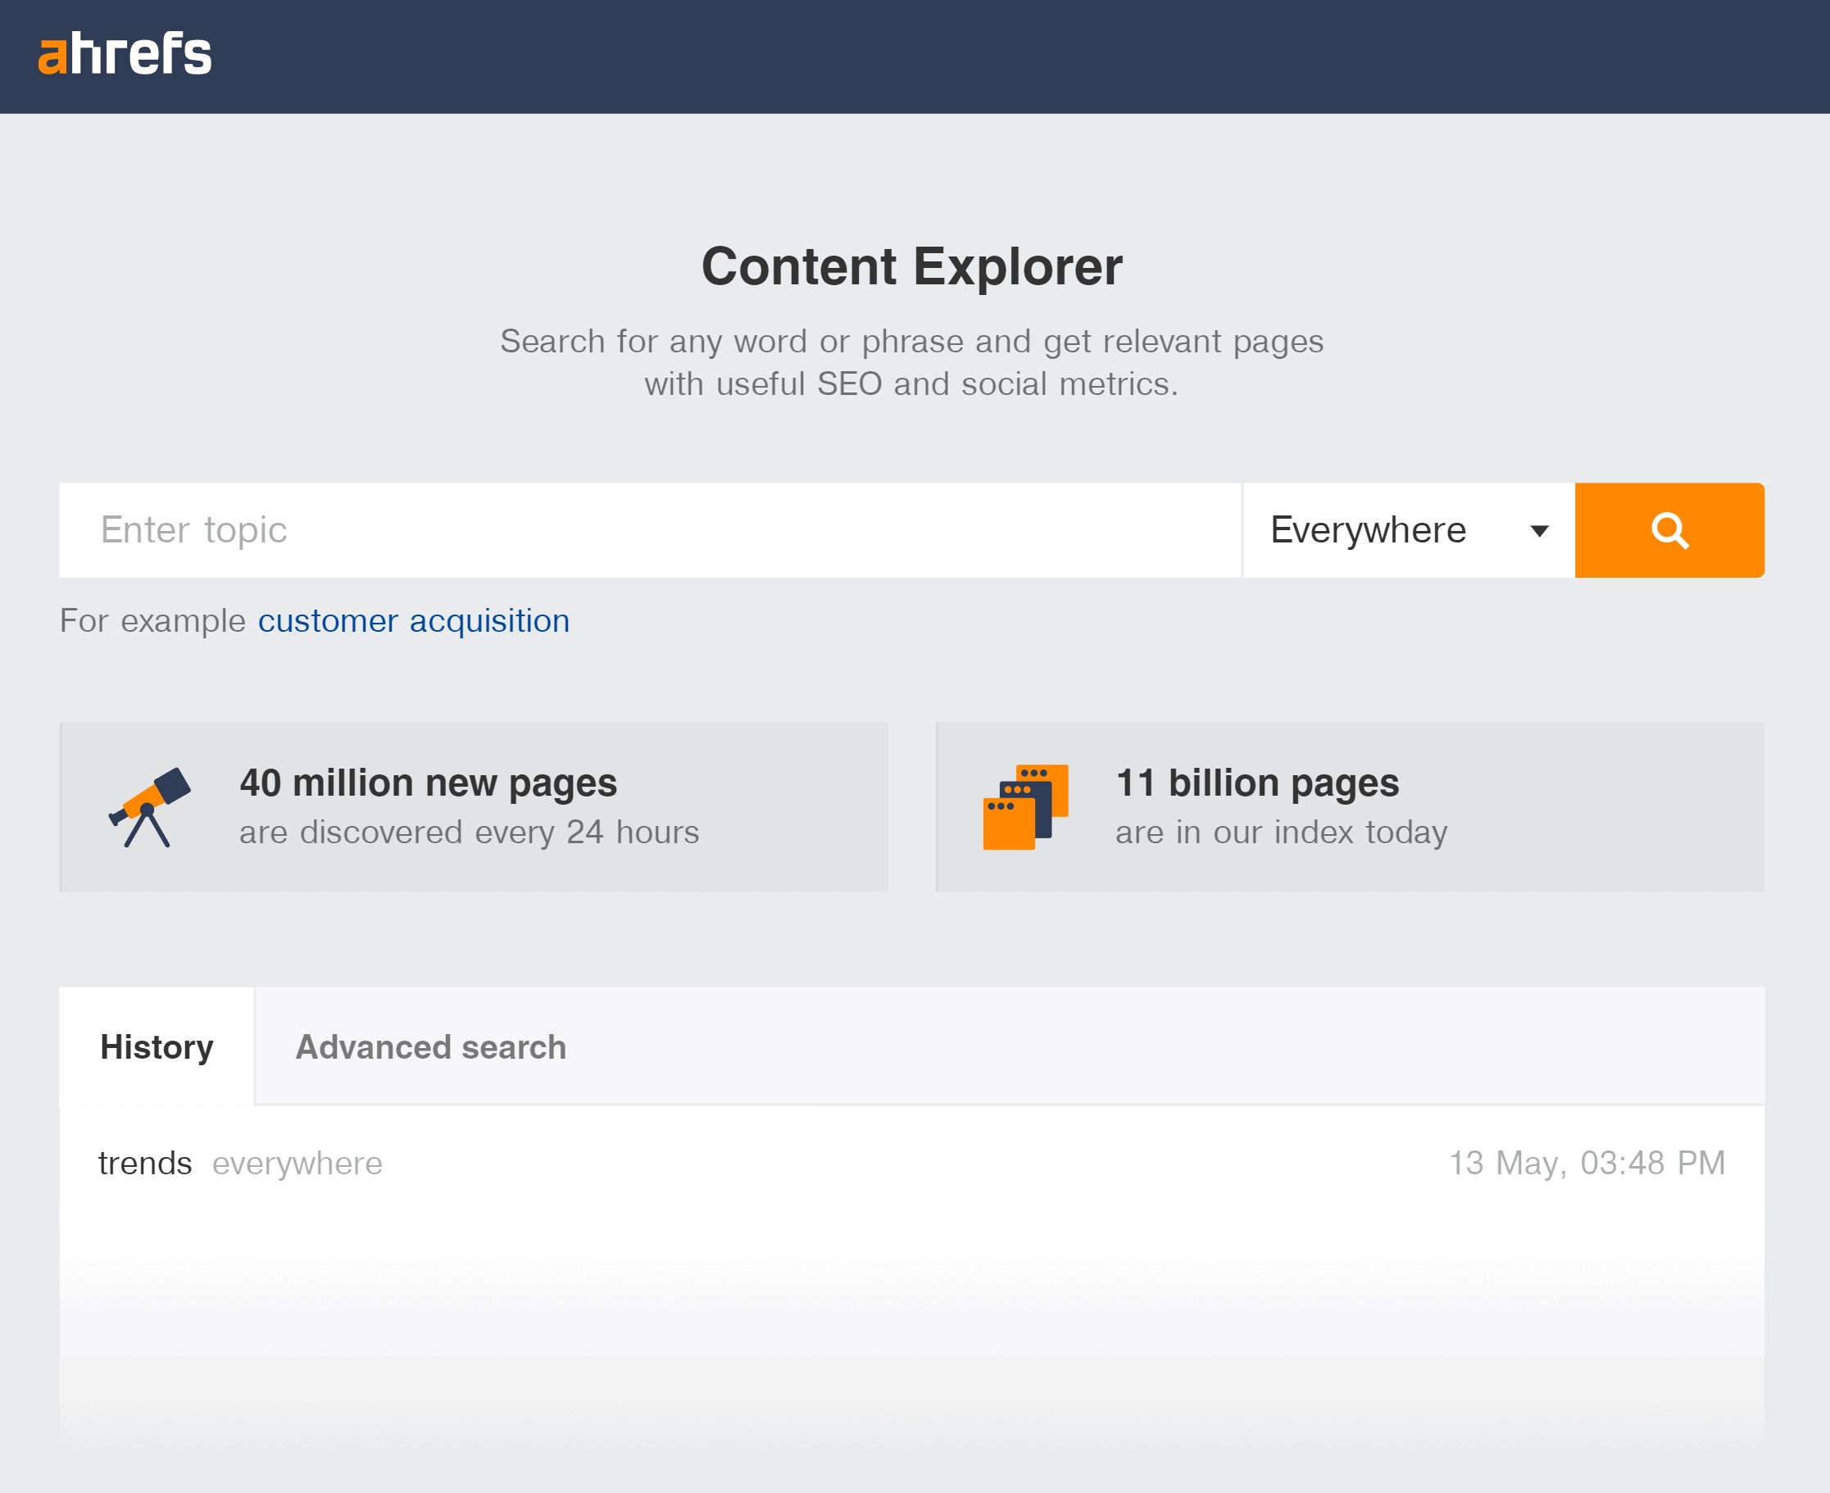Click the 40 million new pages heading
This screenshot has height=1493, width=1830.
[x=429, y=783]
